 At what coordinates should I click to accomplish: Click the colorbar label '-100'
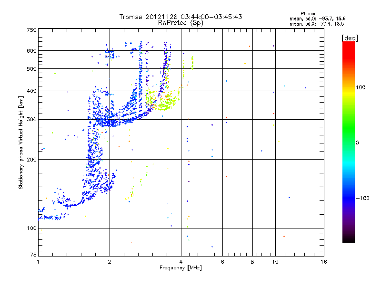coord(363,198)
